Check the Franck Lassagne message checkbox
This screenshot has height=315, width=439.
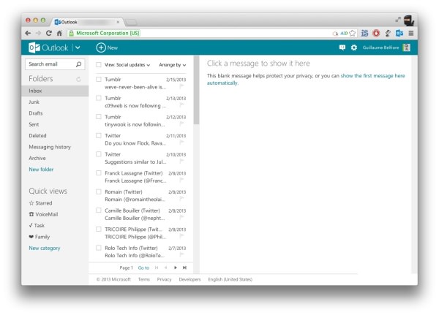tap(99, 173)
